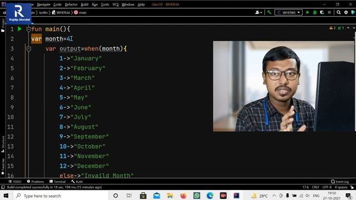Click the warnings count indicator in editor
This screenshot has height=200, width=356.
coord(333,28)
